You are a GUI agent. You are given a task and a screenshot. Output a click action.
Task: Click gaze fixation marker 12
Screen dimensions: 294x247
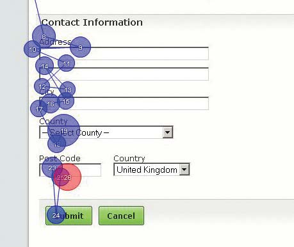[x=42, y=86]
